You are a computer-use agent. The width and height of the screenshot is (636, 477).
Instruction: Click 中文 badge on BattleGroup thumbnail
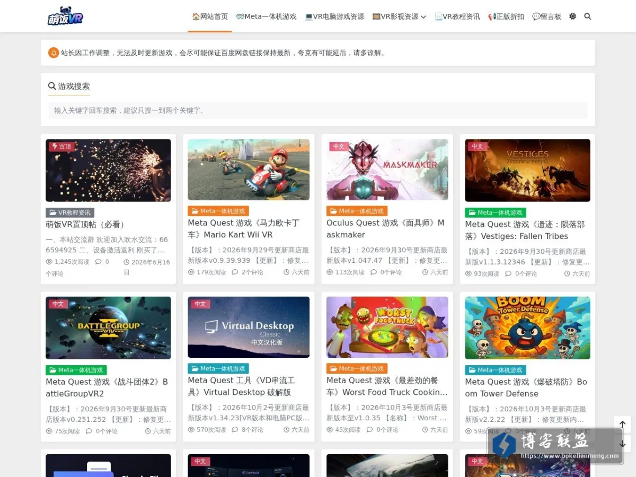coord(58,304)
